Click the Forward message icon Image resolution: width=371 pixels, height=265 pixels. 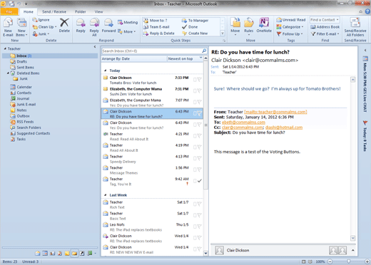click(108, 23)
